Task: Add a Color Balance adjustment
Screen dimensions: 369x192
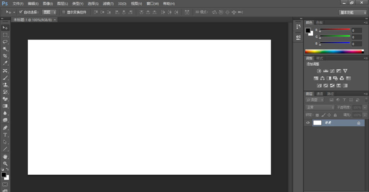Action: pyautogui.click(x=323, y=78)
